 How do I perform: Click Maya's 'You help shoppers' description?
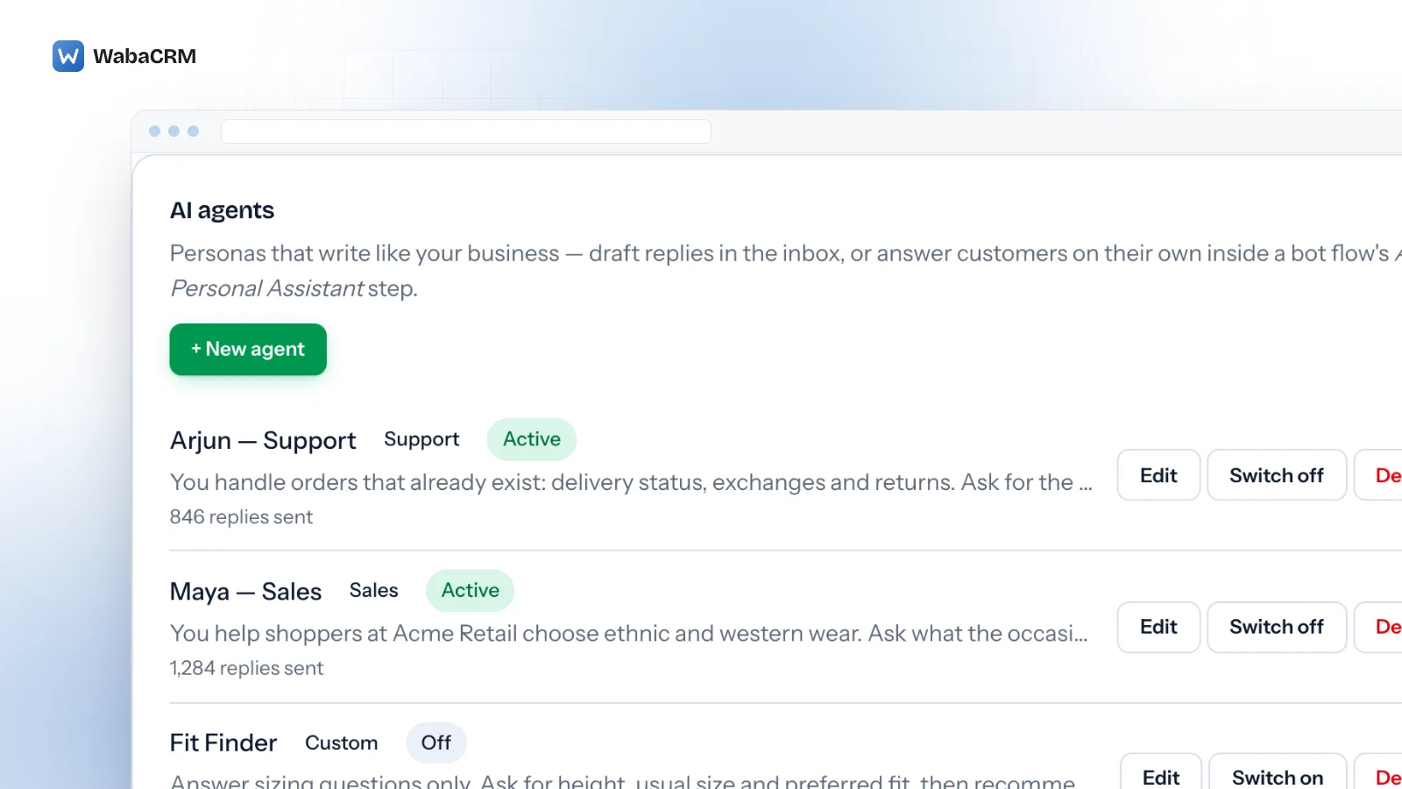pos(629,633)
